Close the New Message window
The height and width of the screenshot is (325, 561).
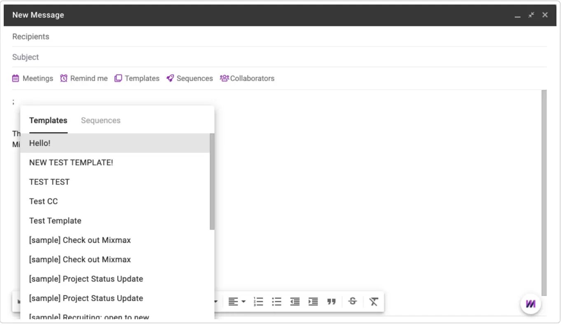545,15
